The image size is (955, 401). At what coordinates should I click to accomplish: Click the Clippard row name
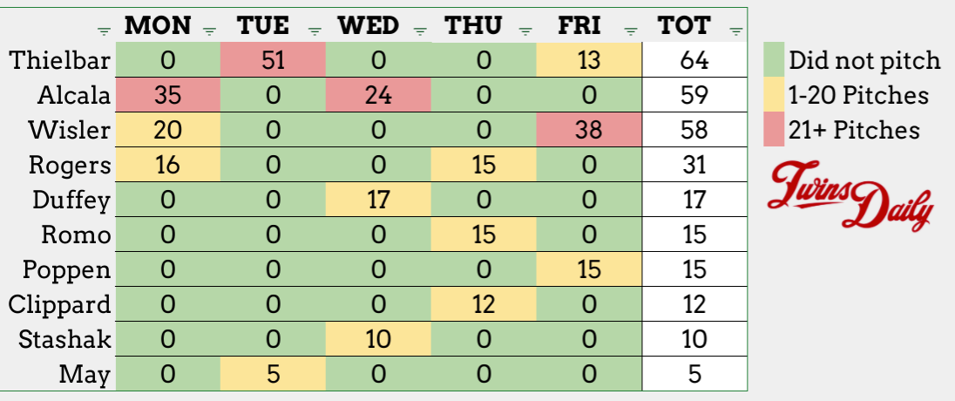[59, 304]
